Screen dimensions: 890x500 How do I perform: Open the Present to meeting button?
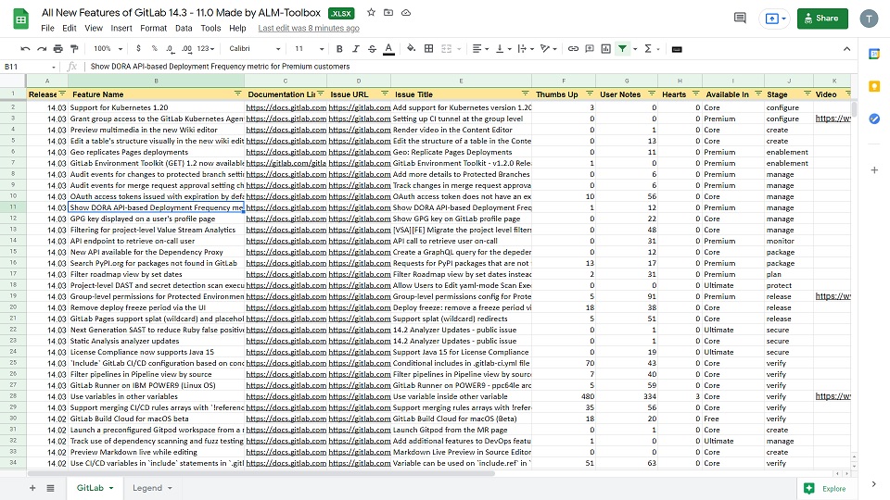(x=775, y=19)
